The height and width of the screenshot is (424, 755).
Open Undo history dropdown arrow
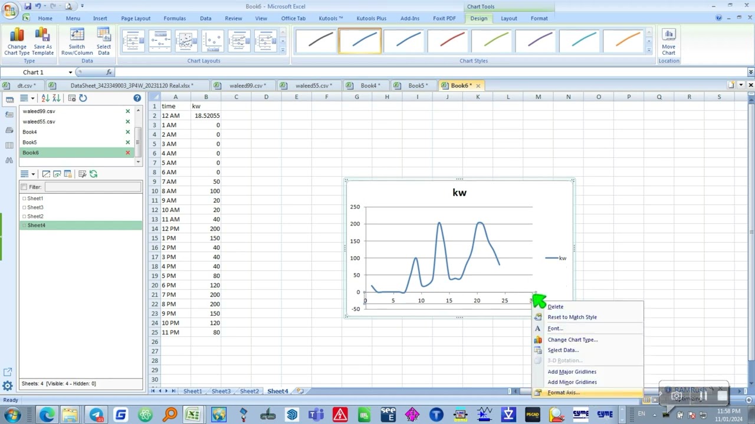point(45,6)
